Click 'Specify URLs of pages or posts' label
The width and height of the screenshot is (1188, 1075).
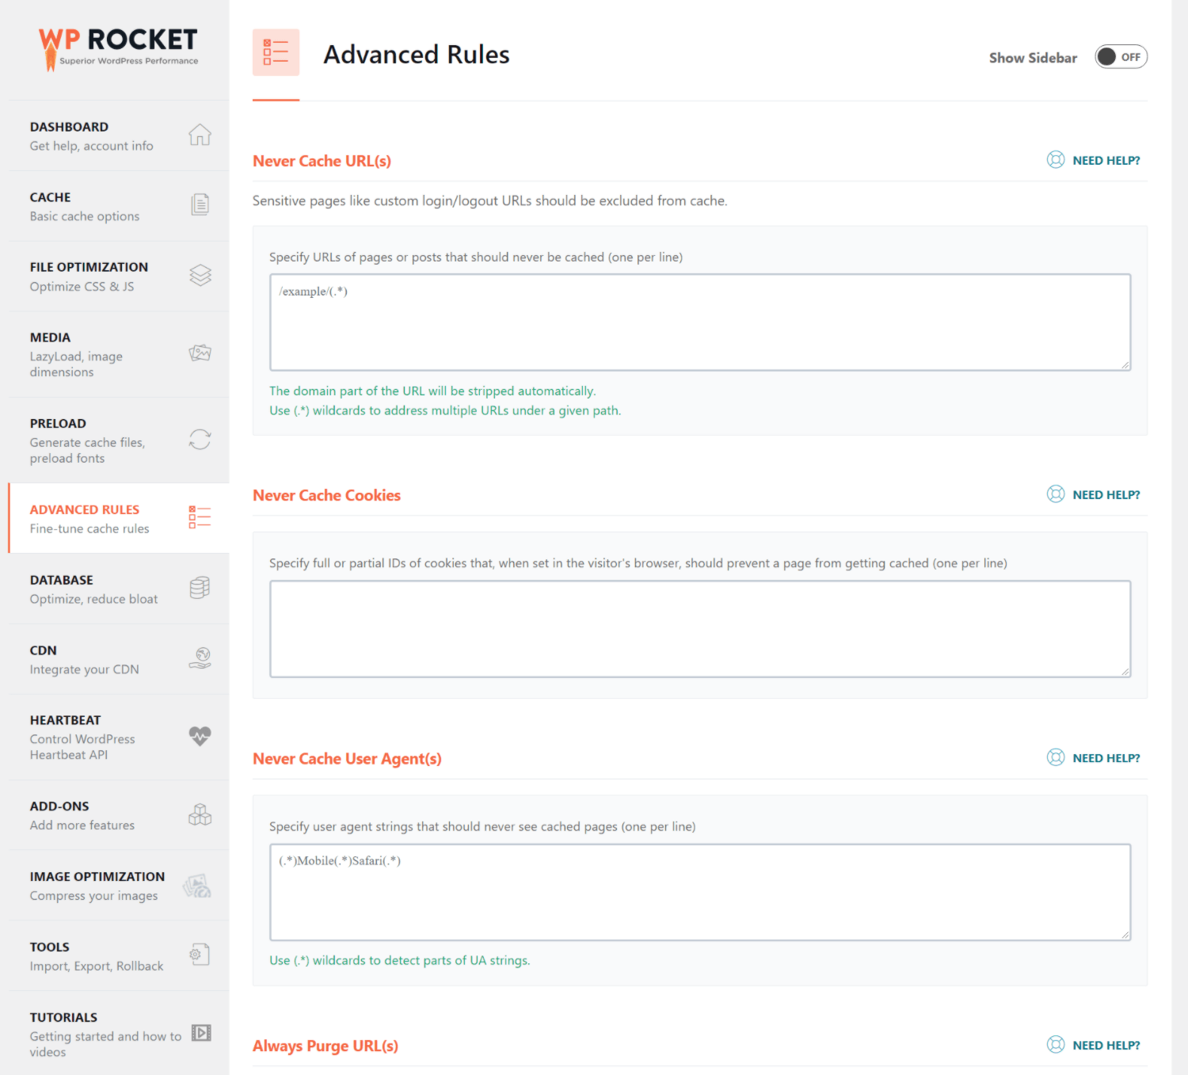[475, 257]
